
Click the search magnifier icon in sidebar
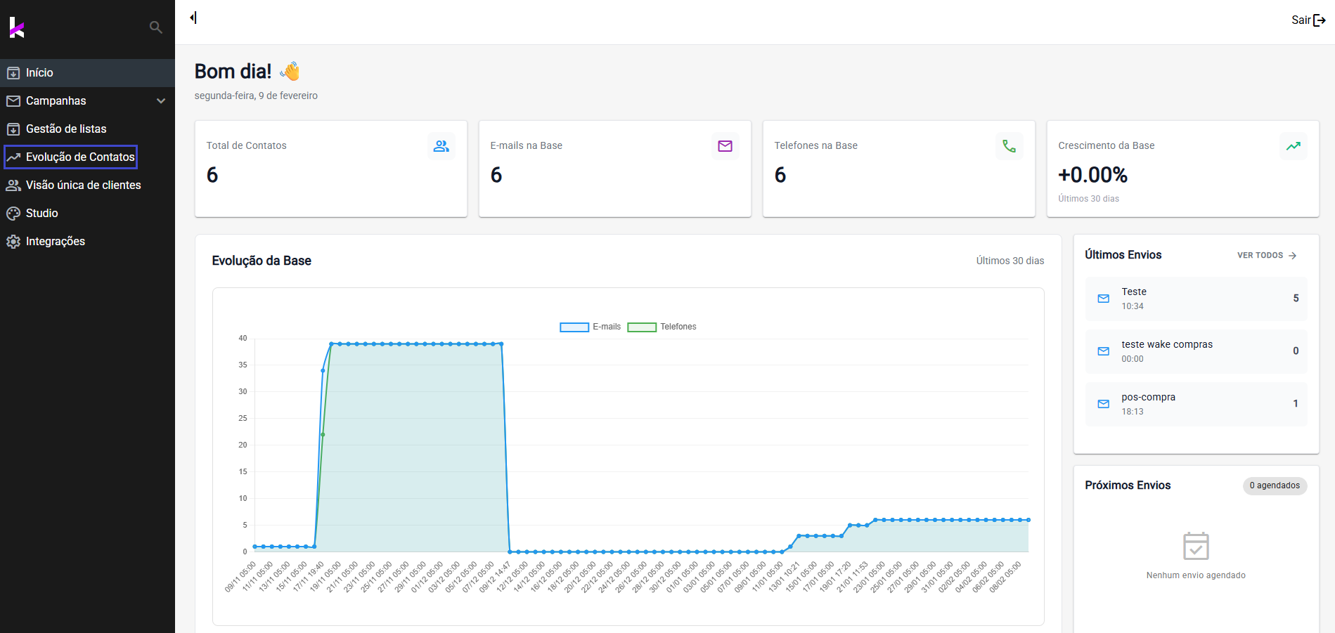(x=156, y=27)
